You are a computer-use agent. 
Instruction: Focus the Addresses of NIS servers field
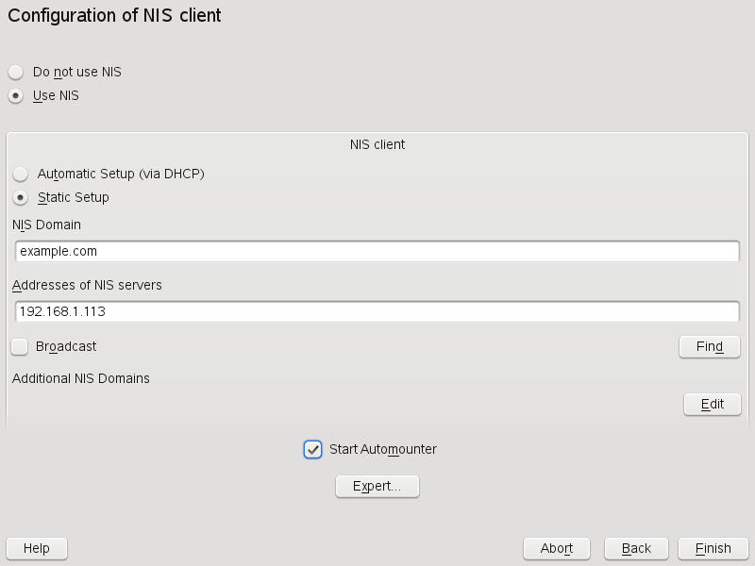pyautogui.click(x=377, y=311)
